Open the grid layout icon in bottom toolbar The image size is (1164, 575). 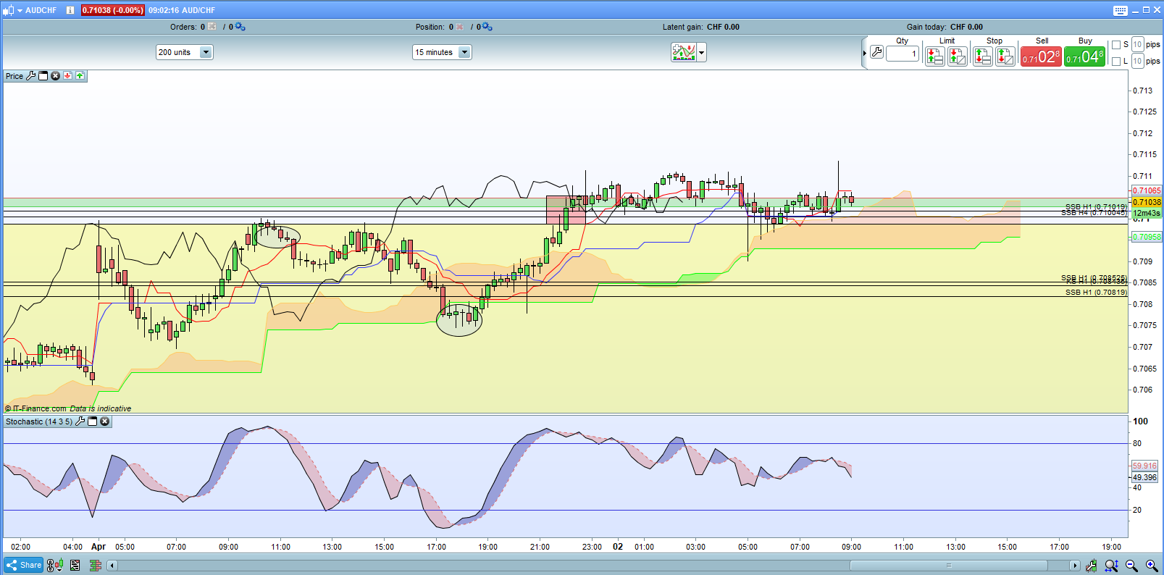point(95,566)
